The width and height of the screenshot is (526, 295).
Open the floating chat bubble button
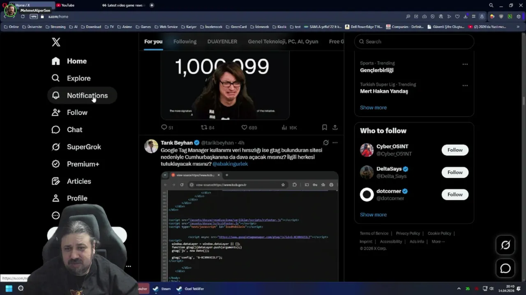click(505, 268)
